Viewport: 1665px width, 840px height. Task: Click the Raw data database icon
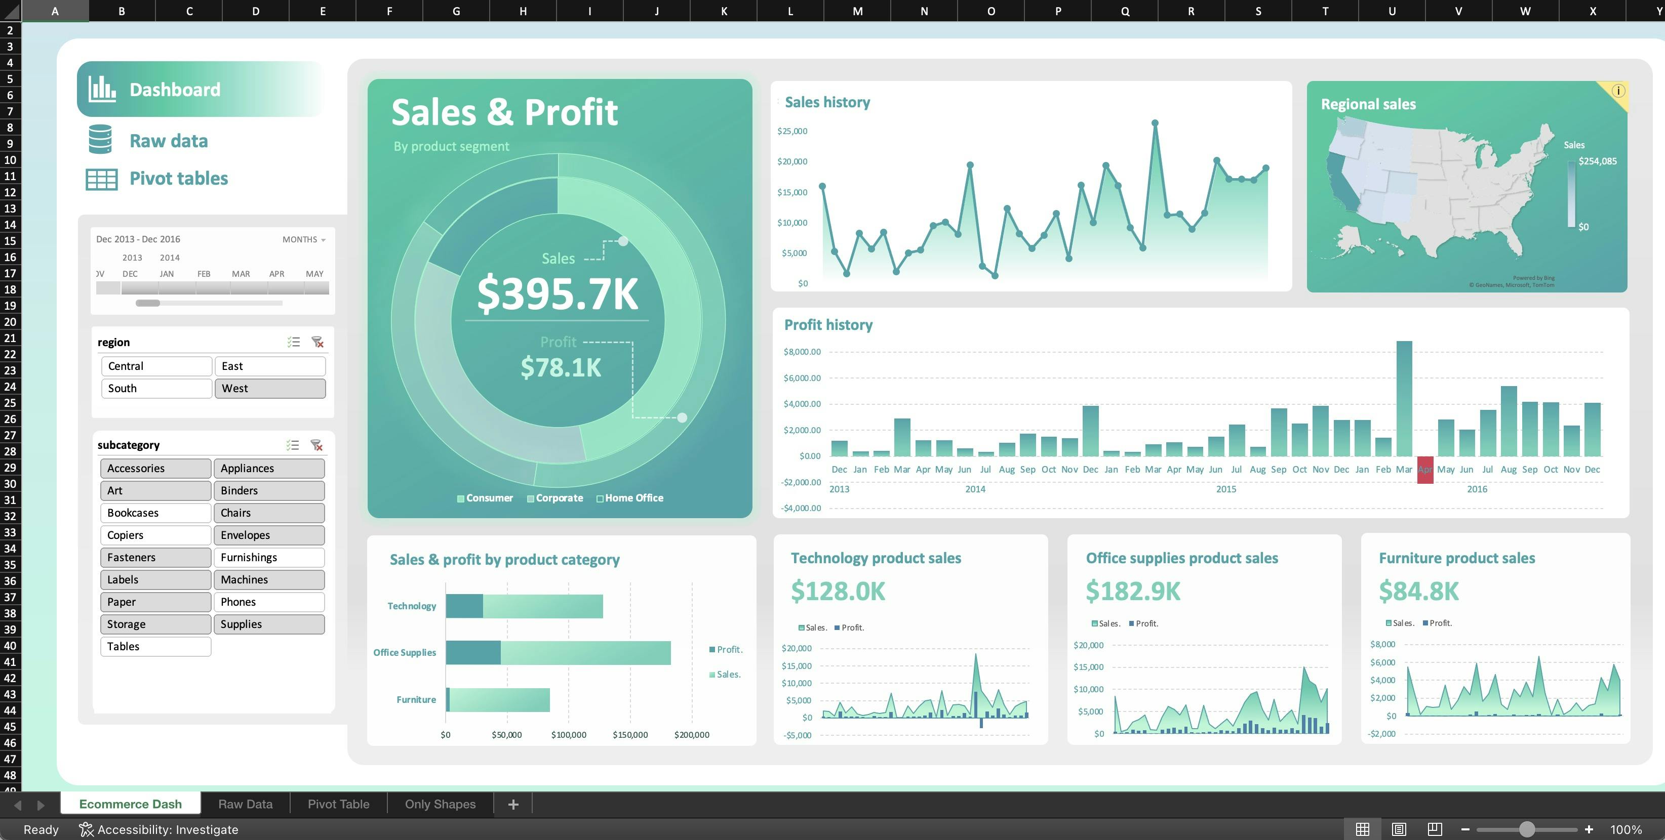pos(101,140)
